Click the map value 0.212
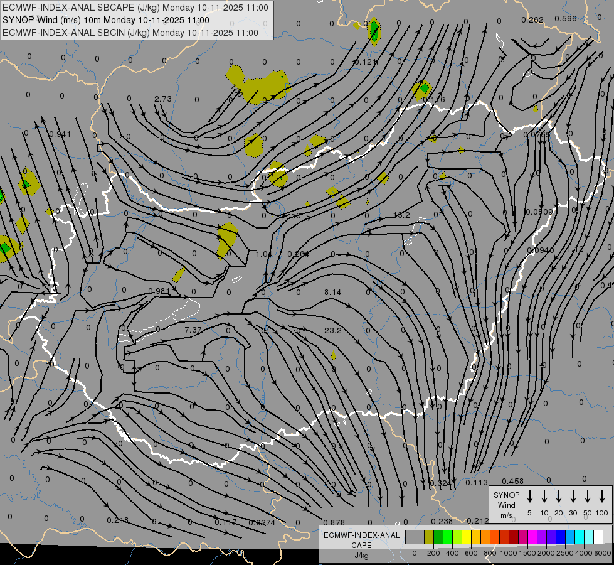 tap(478, 520)
